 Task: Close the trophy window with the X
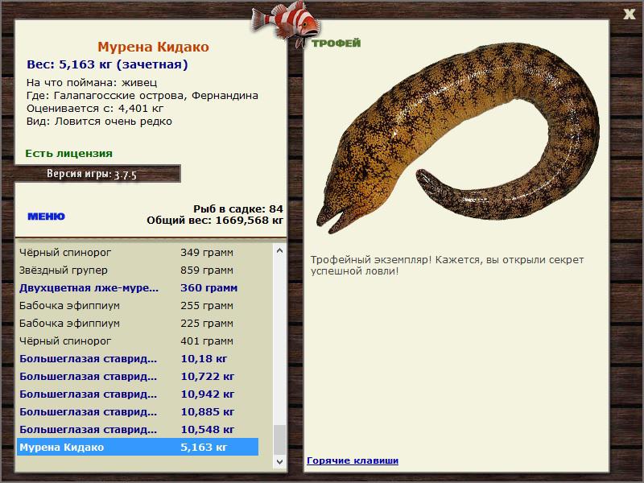click(x=629, y=14)
